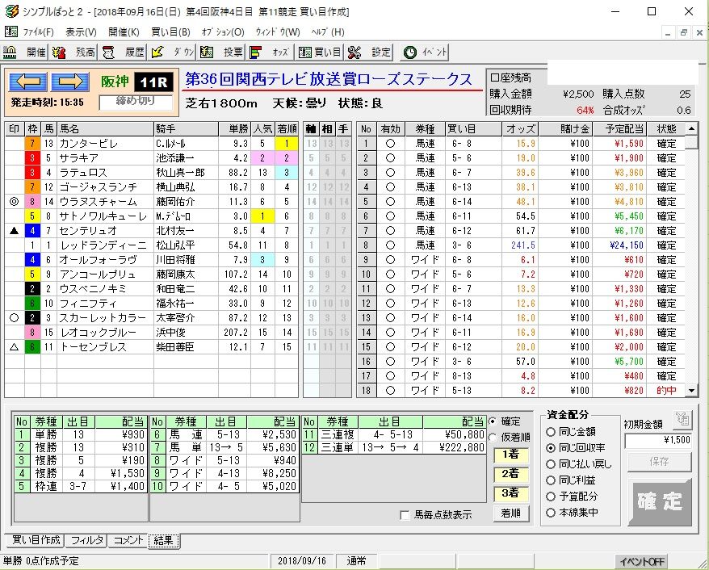Click the オッズ column header in bet list
The height and width of the screenshot is (570, 709).
(520, 129)
